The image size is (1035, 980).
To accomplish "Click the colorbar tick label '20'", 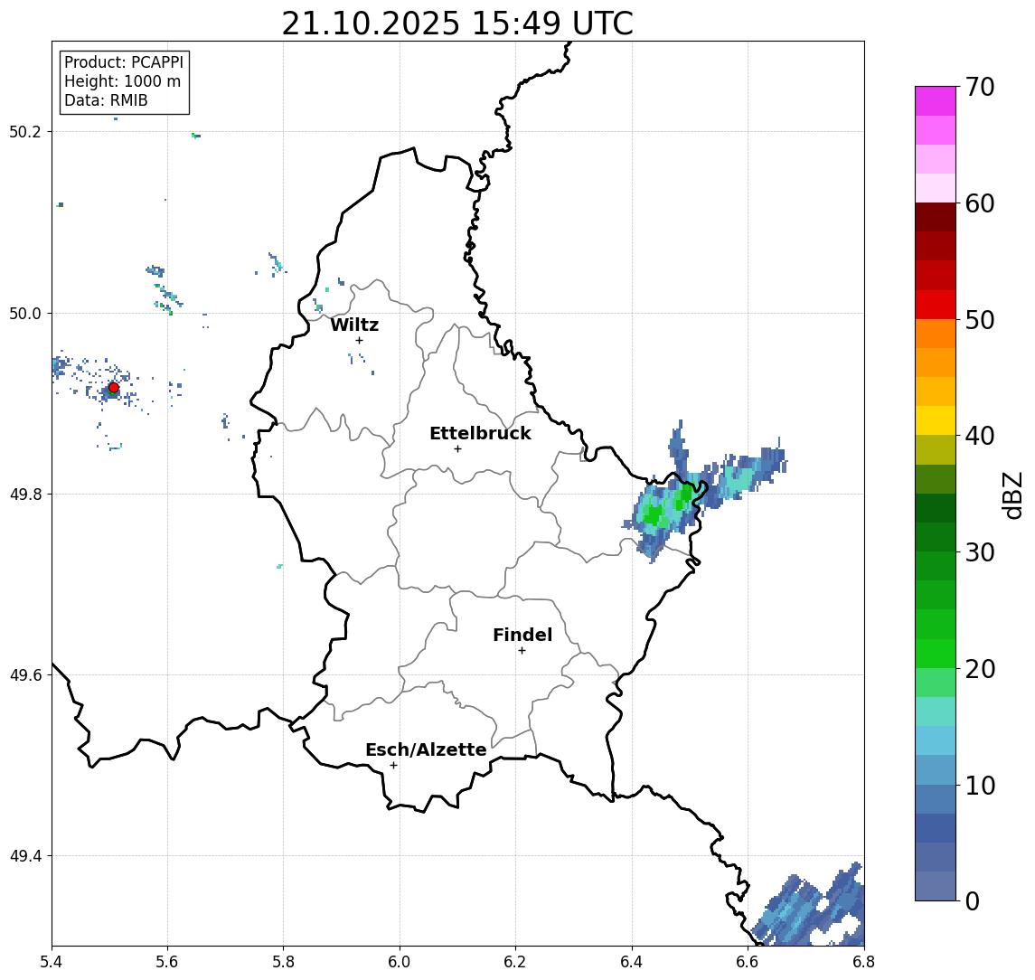I will click(x=980, y=668).
